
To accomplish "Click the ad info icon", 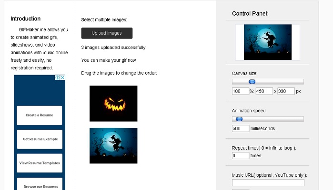I will pos(57,77).
